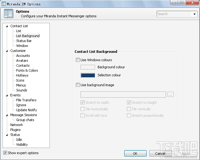Image resolution: width=200 pixels, height=160 pixels.
Task: Select Group chats tree item
Action: point(25,120)
